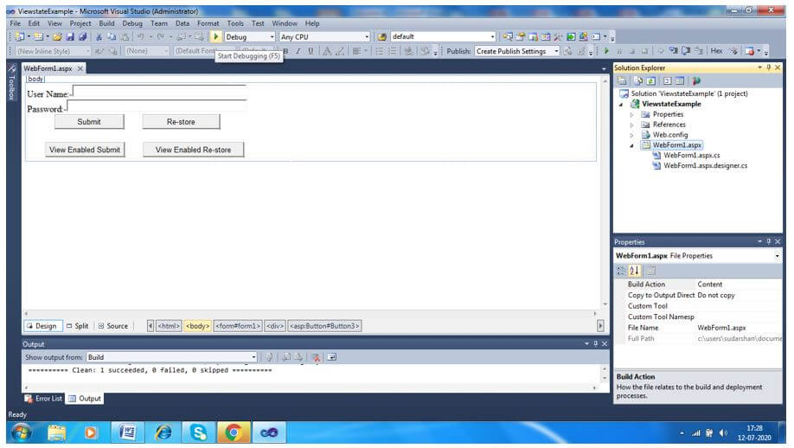Click the View Enabled Submit button
The height and width of the screenshot is (448, 794).
pyautogui.click(x=85, y=150)
